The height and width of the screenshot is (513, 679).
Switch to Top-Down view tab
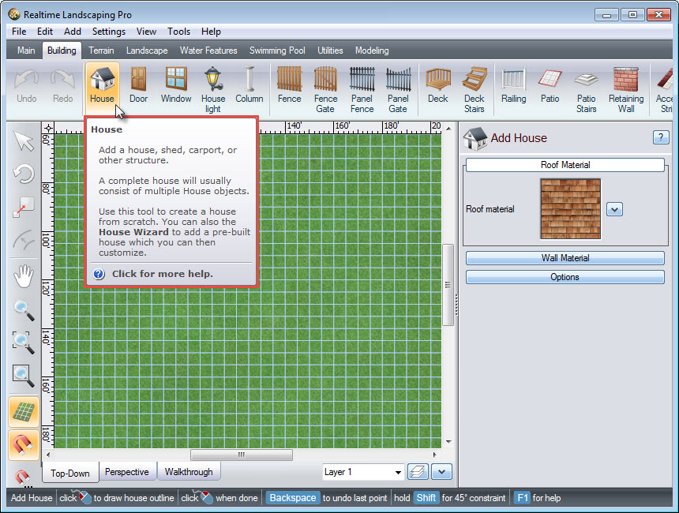[x=70, y=473]
